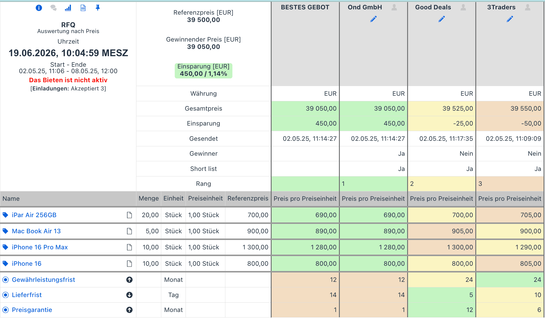Image resolution: width=545 pixels, height=319 pixels.
Task: Click the BESTES GEBOT column header
Action: (305, 7)
